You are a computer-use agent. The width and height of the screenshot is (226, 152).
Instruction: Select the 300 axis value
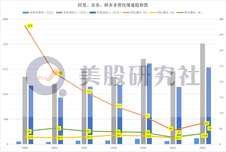click(221, 50)
